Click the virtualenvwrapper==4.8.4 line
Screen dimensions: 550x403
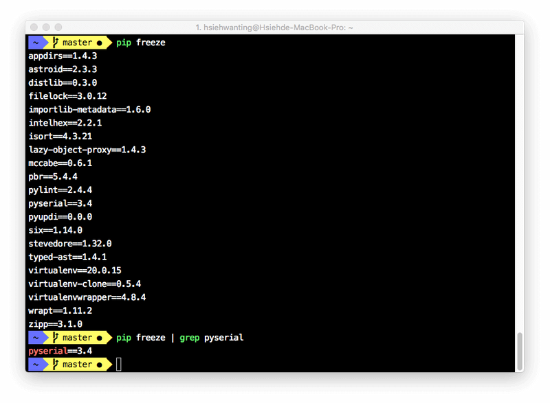coord(87,297)
